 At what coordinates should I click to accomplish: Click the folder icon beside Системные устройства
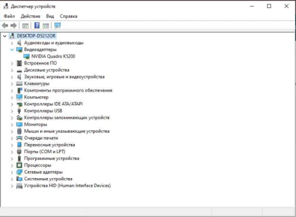click(20, 179)
